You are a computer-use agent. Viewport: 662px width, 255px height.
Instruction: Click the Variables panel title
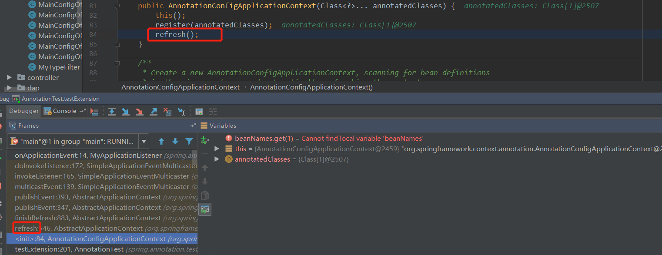pos(223,126)
